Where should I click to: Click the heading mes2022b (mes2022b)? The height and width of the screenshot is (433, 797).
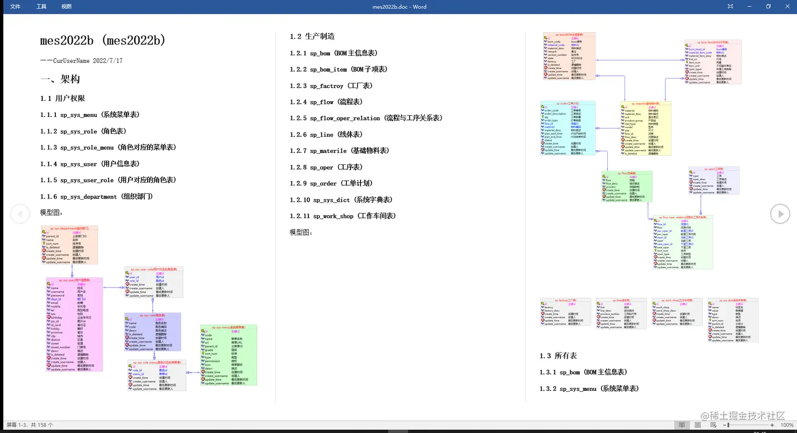(x=103, y=40)
